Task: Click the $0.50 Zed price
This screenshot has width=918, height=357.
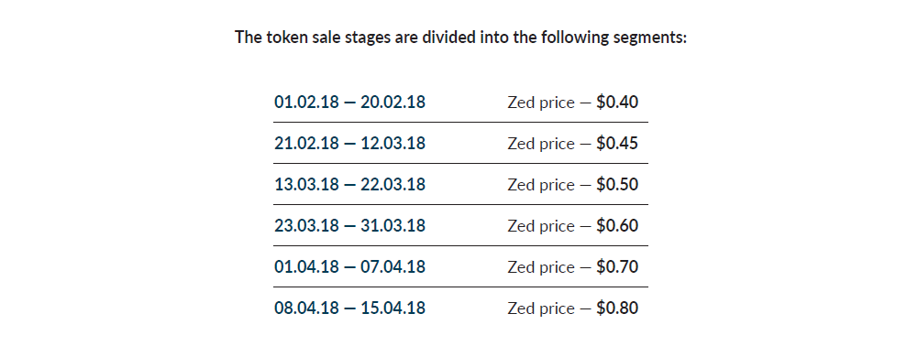Action: (617, 185)
